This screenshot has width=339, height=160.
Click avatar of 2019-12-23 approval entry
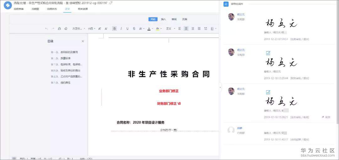(x=231, y=17)
